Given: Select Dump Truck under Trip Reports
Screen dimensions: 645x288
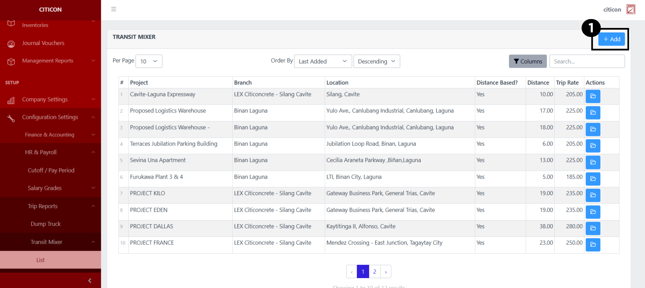Looking at the screenshot, I should (x=46, y=224).
